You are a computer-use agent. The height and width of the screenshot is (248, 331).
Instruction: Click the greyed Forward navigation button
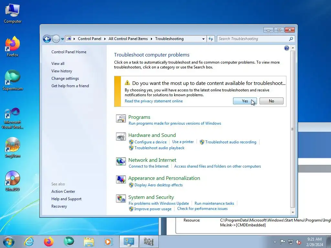pyautogui.click(x=56, y=39)
